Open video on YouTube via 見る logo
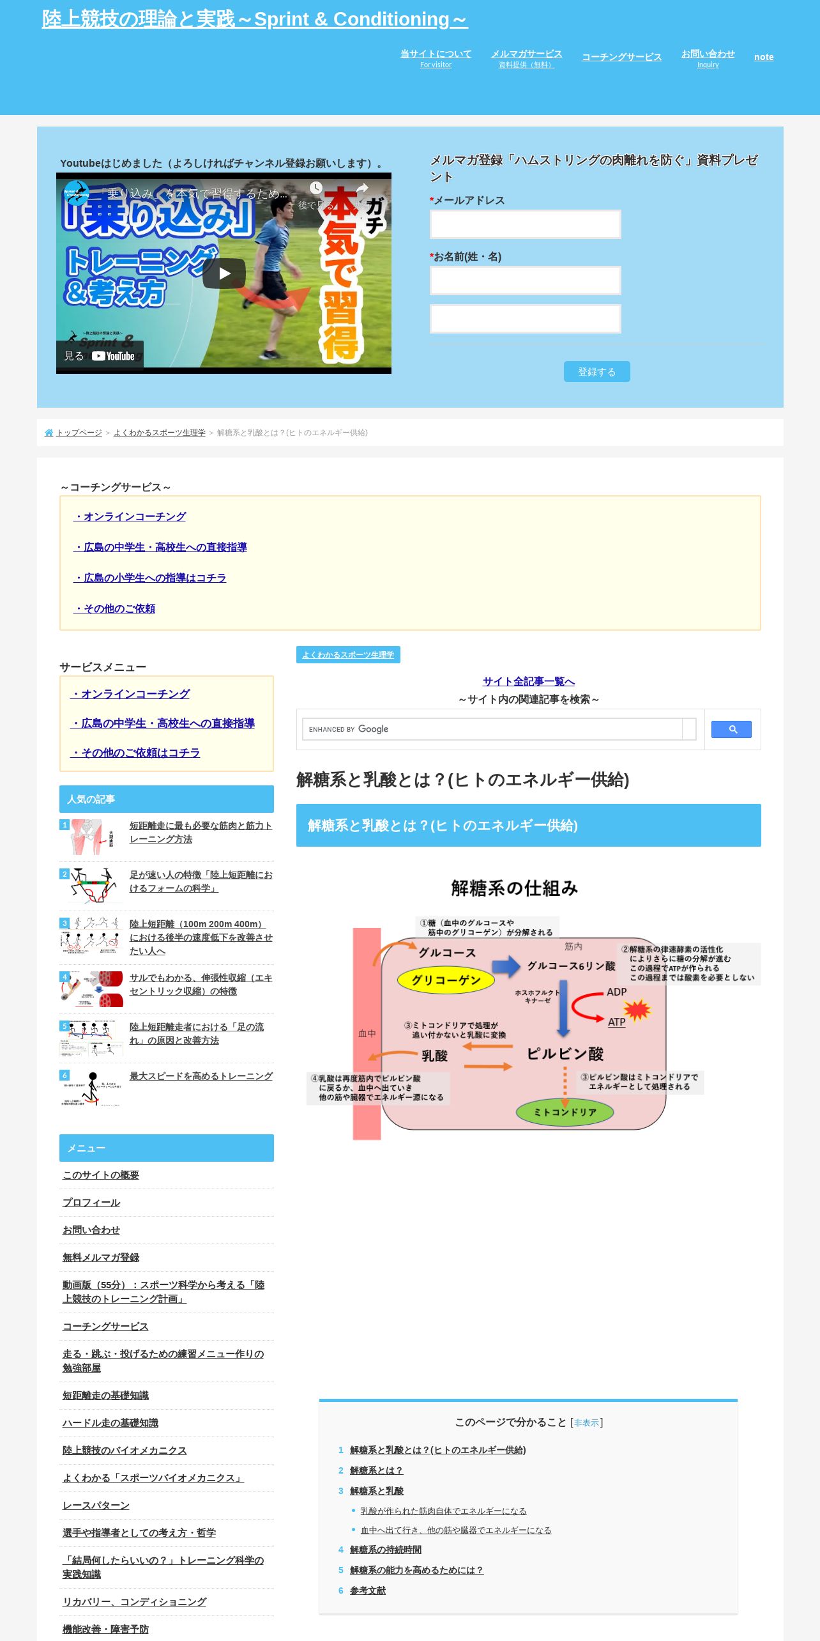 100,356
